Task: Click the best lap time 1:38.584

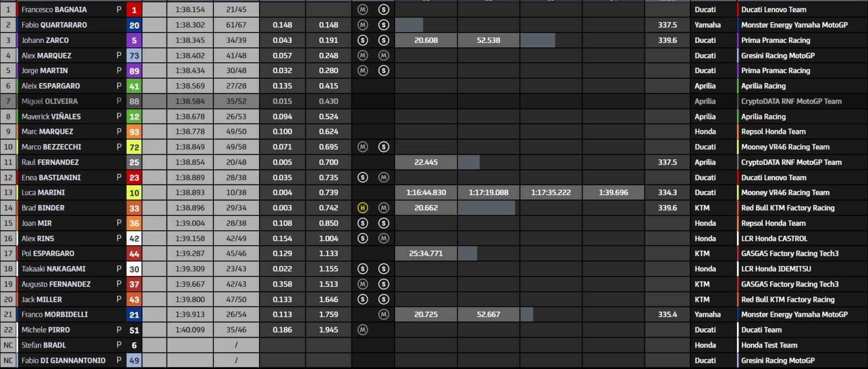Action: tap(190, 101)
